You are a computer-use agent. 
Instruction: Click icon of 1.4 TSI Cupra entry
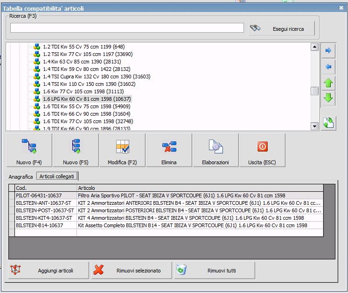click(x=37, y=77)
